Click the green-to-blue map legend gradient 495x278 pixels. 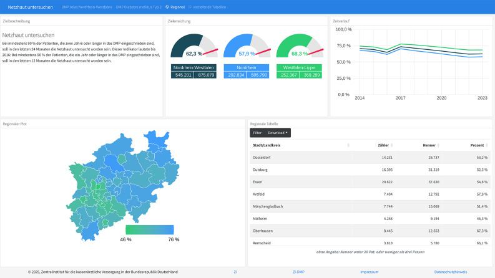click(x=150, y=229)
